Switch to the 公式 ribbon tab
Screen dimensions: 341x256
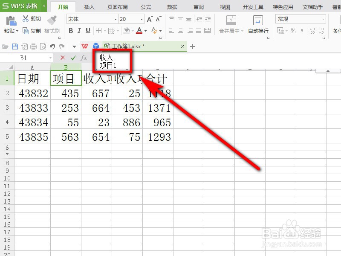click(x=146, y=6)
